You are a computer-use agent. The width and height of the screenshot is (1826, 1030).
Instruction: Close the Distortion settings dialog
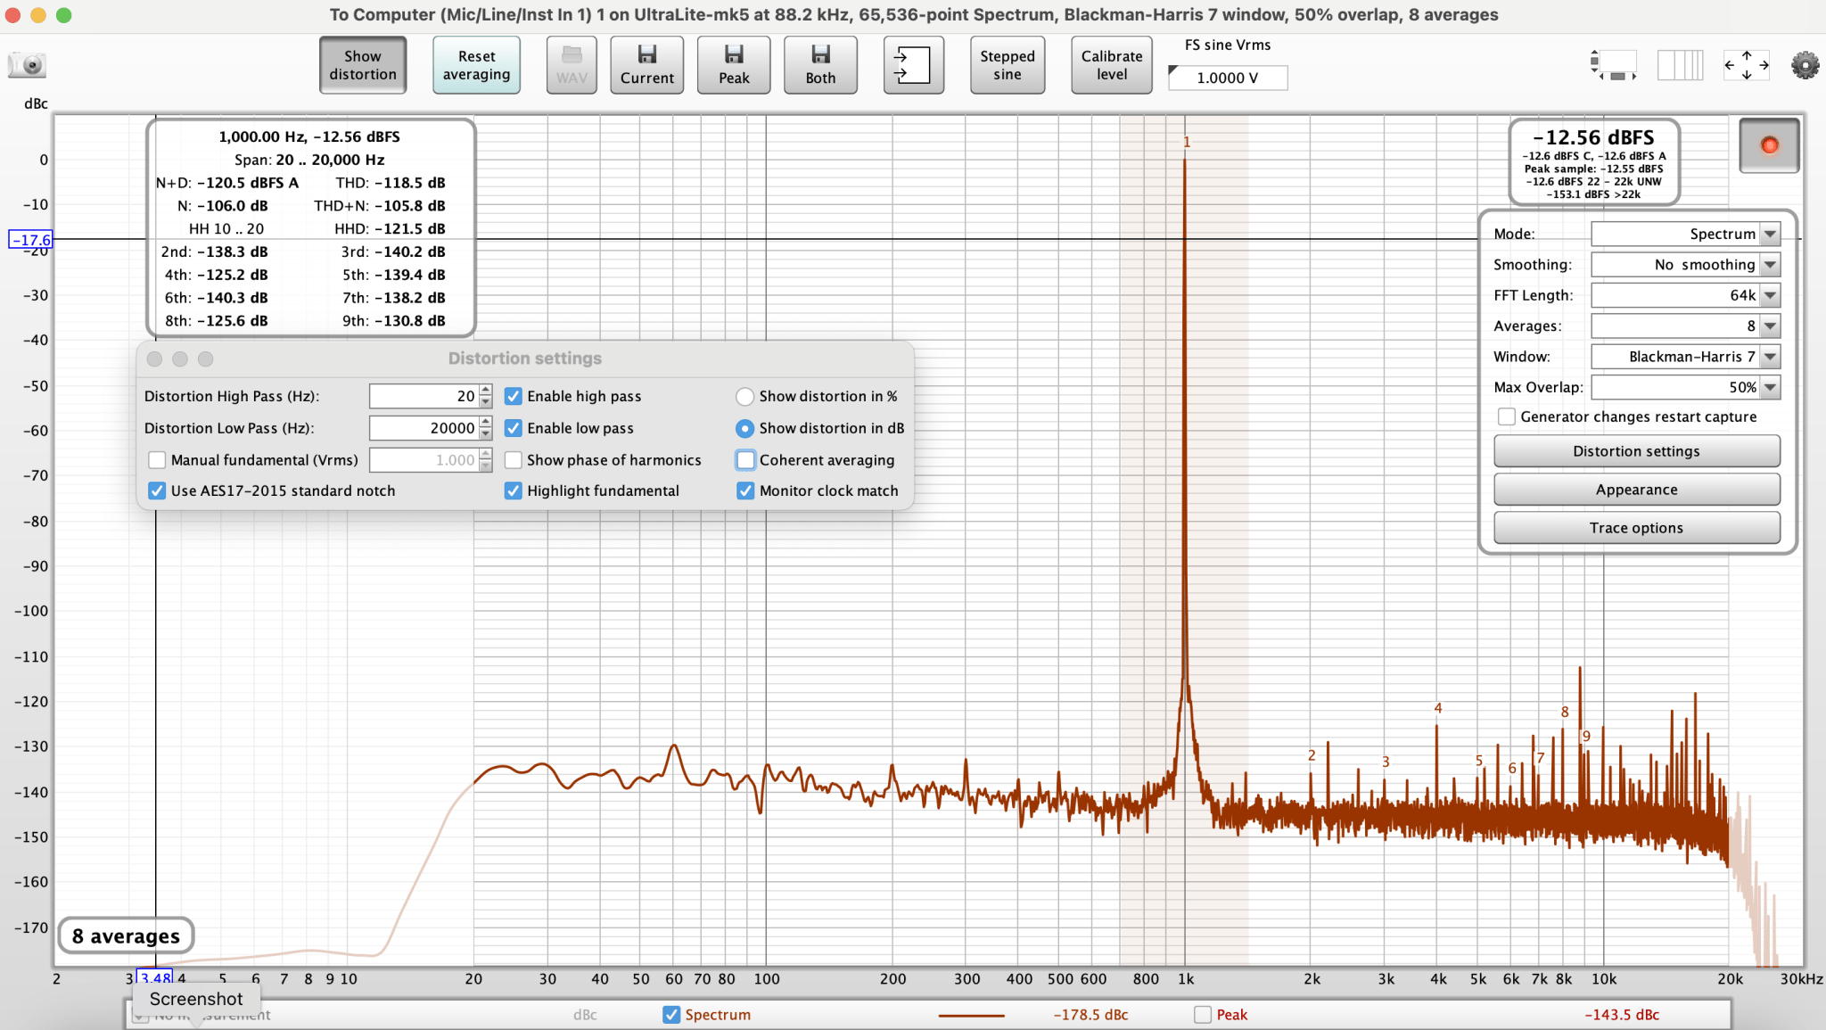(x=154, y=358)
